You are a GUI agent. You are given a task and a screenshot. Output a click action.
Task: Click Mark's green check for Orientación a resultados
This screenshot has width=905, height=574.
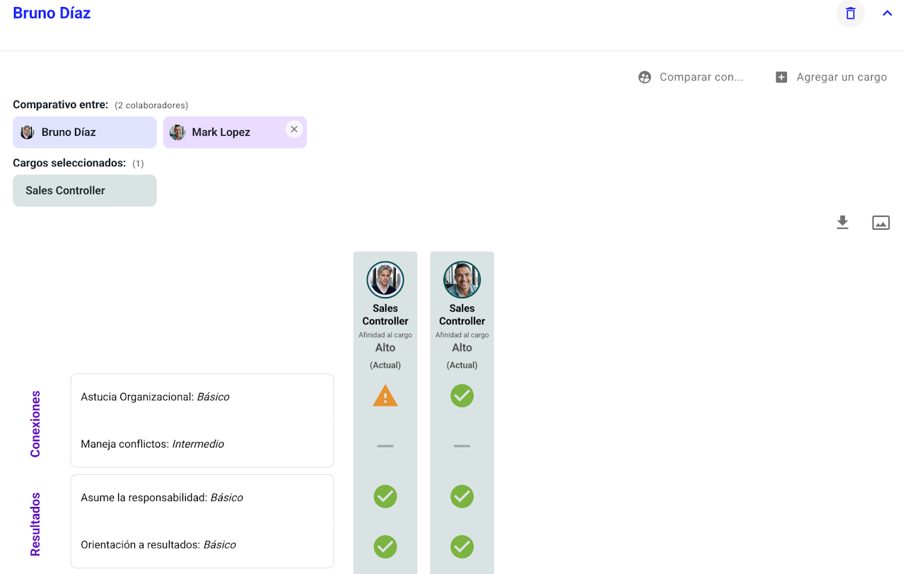click(x=462, y=546)
